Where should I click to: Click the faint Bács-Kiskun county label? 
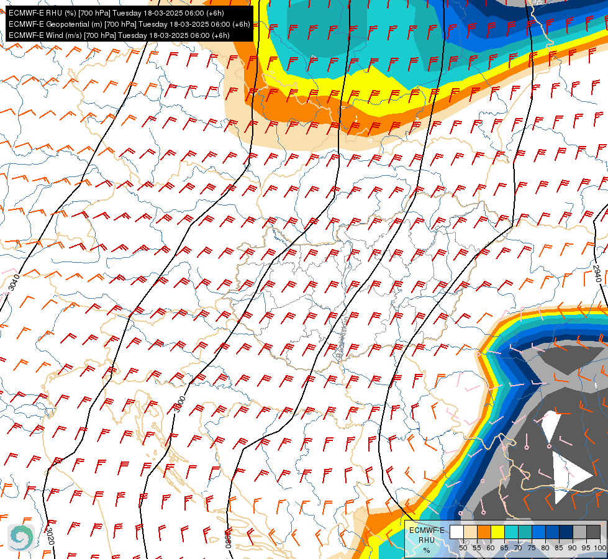(342, 337)
